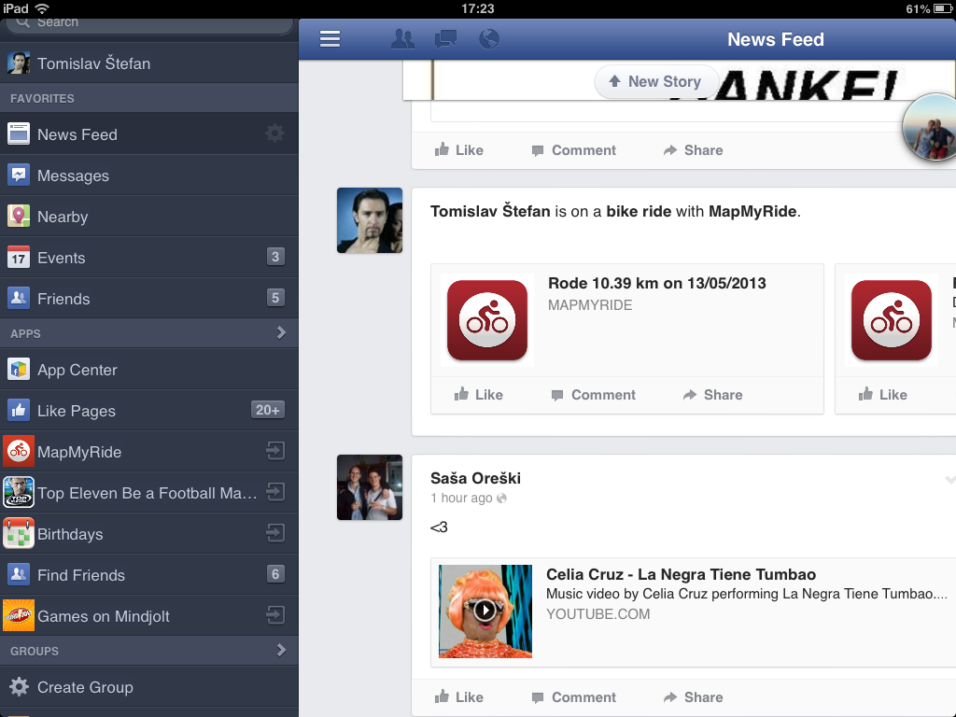
Task: Open friend requests icon in header
Action: 402,39
